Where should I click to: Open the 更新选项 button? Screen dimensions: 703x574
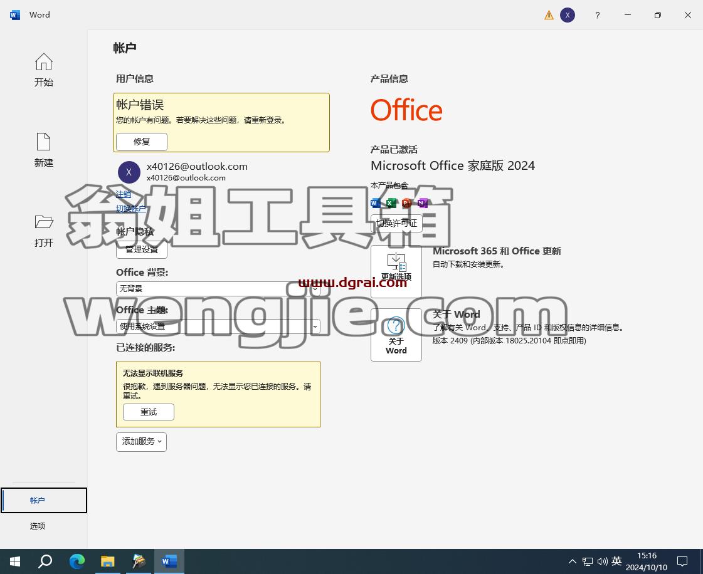(396, 271)
